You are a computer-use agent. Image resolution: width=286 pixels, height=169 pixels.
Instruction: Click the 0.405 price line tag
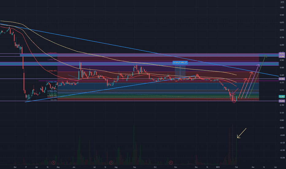[282, 79]
